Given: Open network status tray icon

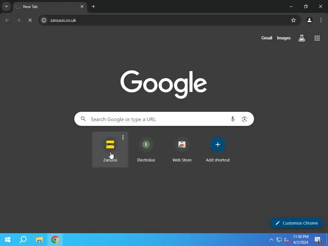Looking at the screenshot, I should point(279,240).
